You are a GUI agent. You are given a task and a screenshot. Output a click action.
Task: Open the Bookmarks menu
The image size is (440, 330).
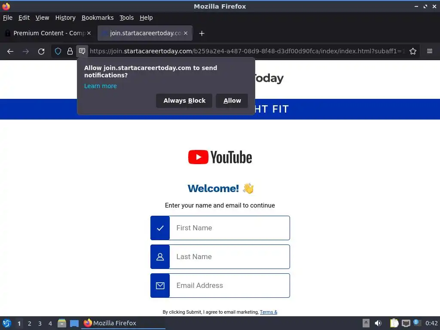click(98, 18)
